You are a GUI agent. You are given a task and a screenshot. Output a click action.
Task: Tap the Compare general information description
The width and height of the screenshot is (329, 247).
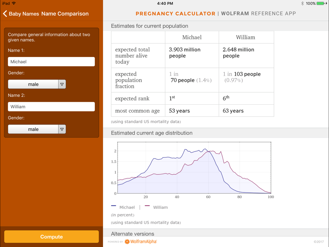pyautogui.click(x=49, y=37)
